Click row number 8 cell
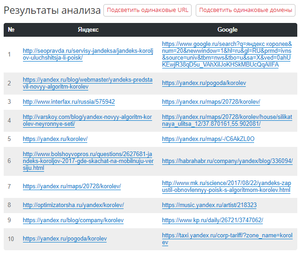 point(9,205)
